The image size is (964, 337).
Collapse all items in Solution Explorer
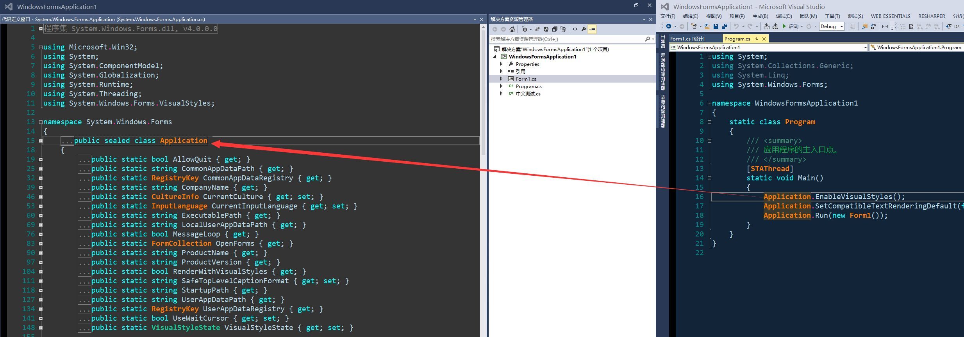[x=555, y=29]
